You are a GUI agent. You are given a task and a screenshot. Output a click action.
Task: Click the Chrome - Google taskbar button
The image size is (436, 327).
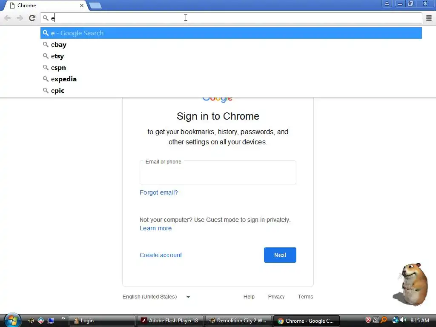coord(307,321)
